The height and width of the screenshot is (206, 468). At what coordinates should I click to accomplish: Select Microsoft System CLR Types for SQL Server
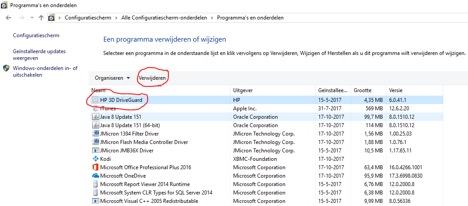[156, 192]
